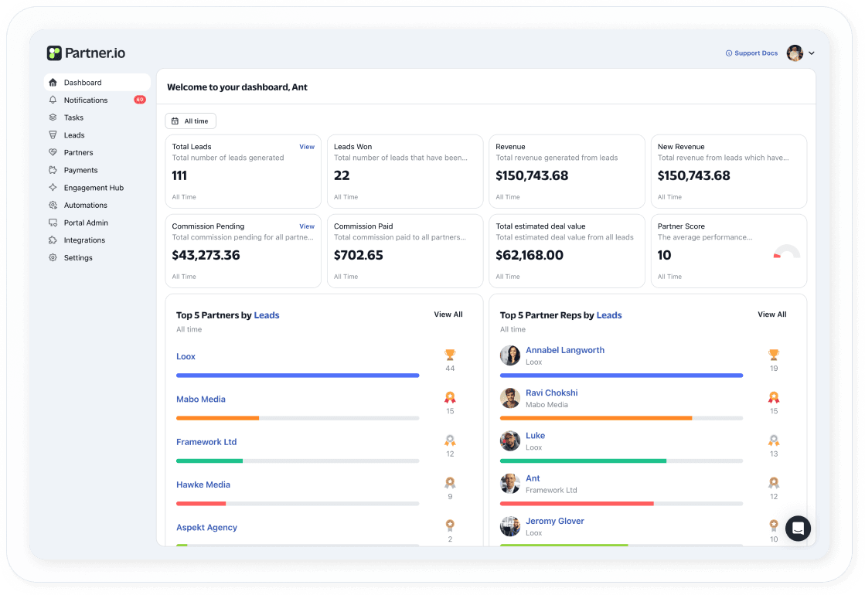Image resolution: width=865 pixels, height=595 pixels.
Task: Click the medal icon for Framework Ltd
Action: 450,440
